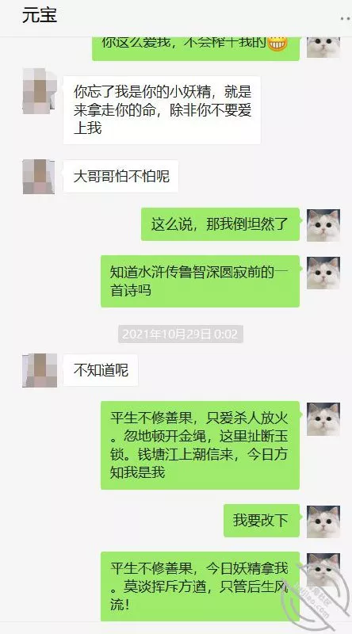Select the 大哥哥怕不怕呢 message bubble

[x=121, y=176]
